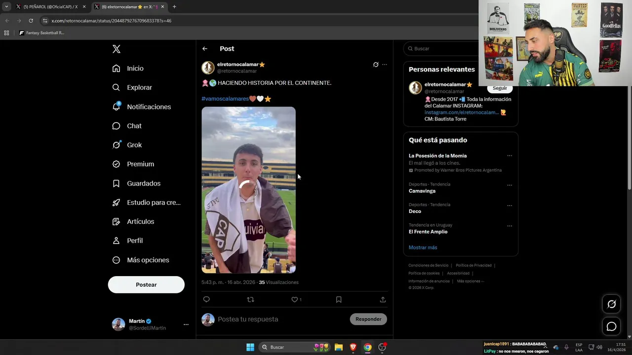Open options dots for El Frente Amplio
This screenshot has height=355, width=632.
(510, 226)
